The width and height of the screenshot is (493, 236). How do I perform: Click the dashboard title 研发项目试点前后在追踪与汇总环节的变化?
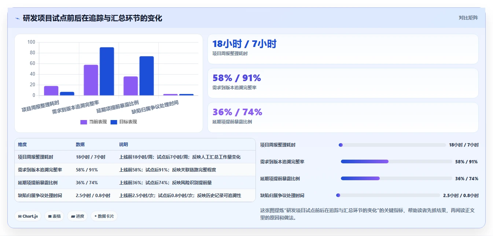(92, 18)
